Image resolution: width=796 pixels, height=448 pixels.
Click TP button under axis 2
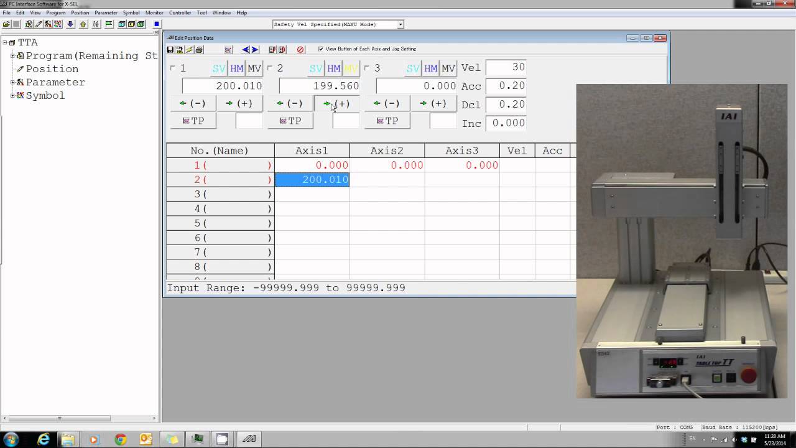290,121
